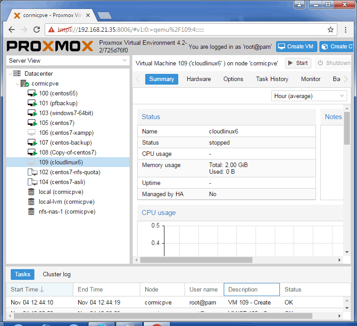Bookmark this page with the star icon
The image size is (357, 326).
pos(330,30)
